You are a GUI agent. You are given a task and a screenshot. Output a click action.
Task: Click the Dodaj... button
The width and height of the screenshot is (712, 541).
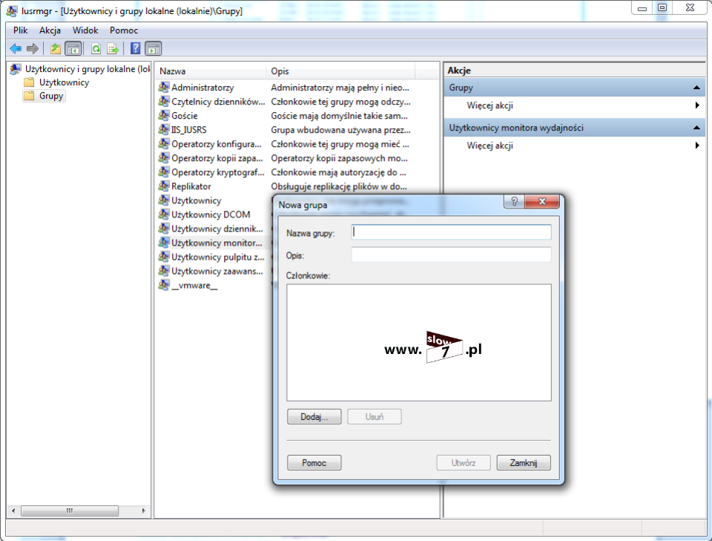[x=314, y=416]
